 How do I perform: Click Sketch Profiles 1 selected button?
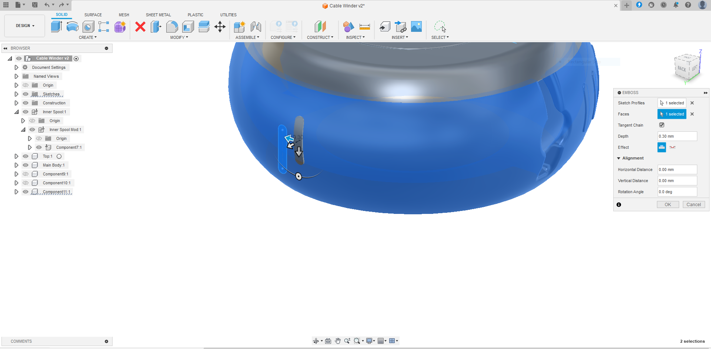pyautogui.click(x=672, y=103)
